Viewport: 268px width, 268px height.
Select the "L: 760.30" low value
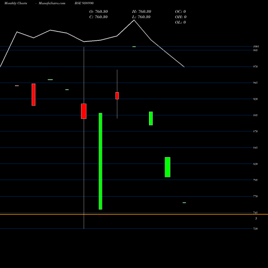click(x=142, y=17)
